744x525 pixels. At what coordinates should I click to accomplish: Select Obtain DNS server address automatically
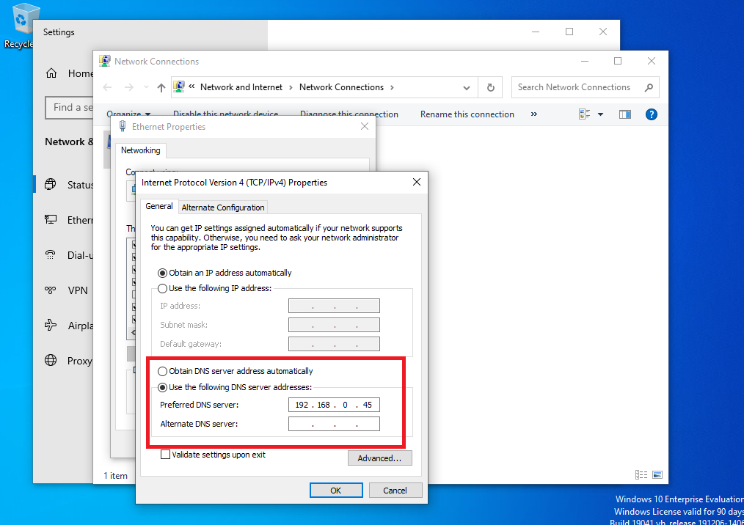point(163,371)
